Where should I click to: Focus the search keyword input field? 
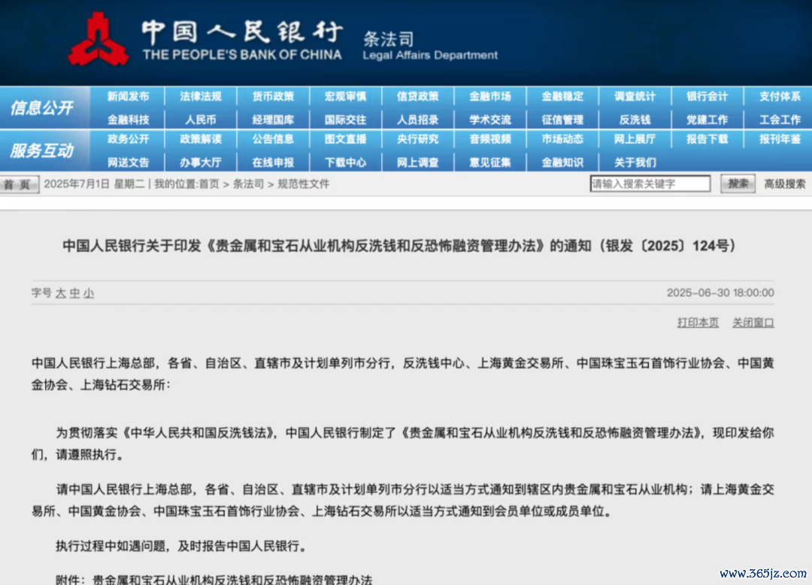(x=650, y=183)
